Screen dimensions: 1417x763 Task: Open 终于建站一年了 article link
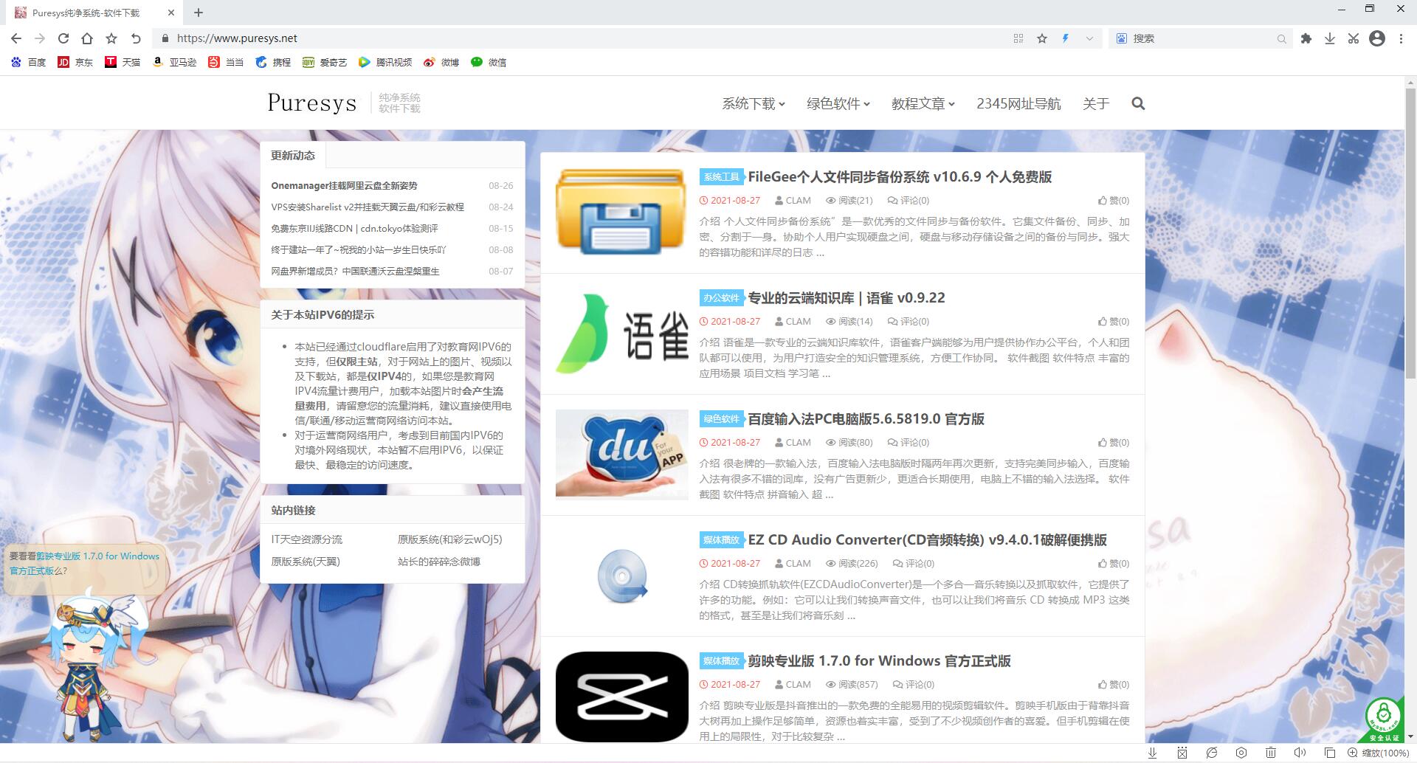coord(359,250)
